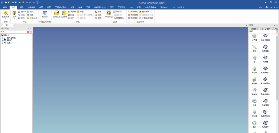
Task: Switch to the 草图 ribbon tab
Action: [21, 7]
